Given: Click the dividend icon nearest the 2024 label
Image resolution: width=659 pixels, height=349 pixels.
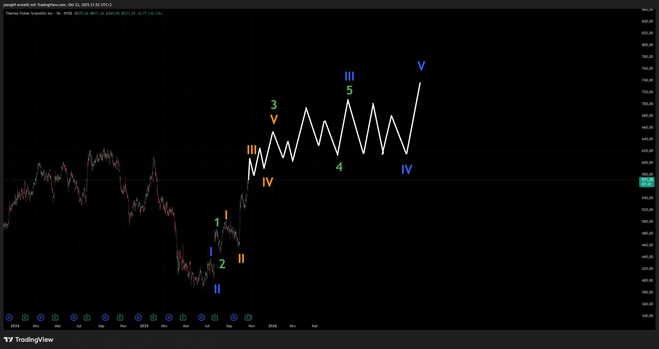Looking at the screenshot, I should [9, 317].
